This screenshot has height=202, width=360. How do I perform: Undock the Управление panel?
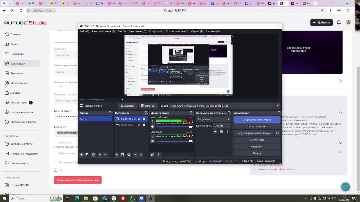[279, 113]
